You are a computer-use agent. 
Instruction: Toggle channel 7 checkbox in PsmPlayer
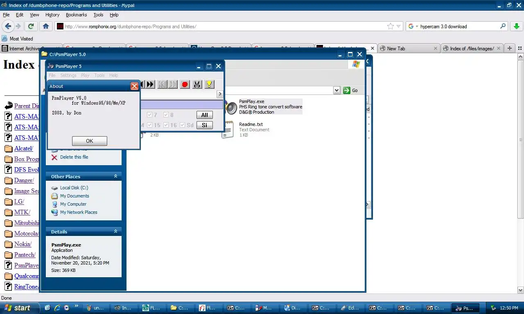(149, 115)
